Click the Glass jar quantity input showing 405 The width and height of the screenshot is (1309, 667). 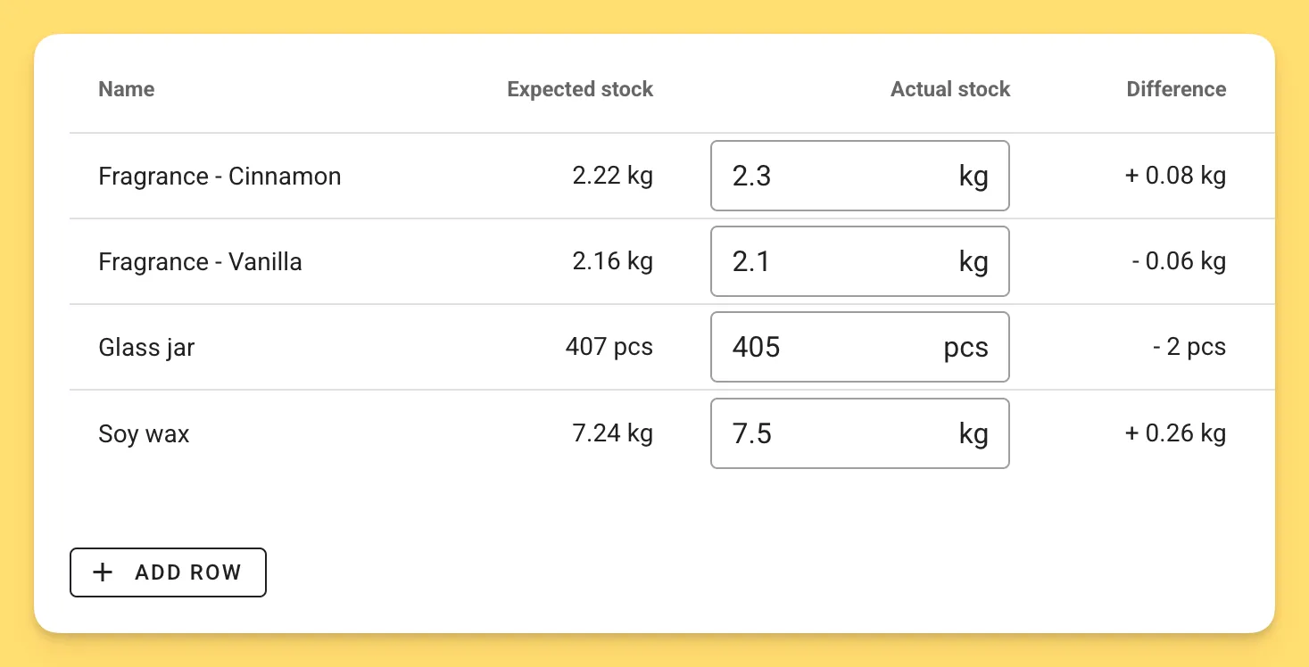pos(859,347)
